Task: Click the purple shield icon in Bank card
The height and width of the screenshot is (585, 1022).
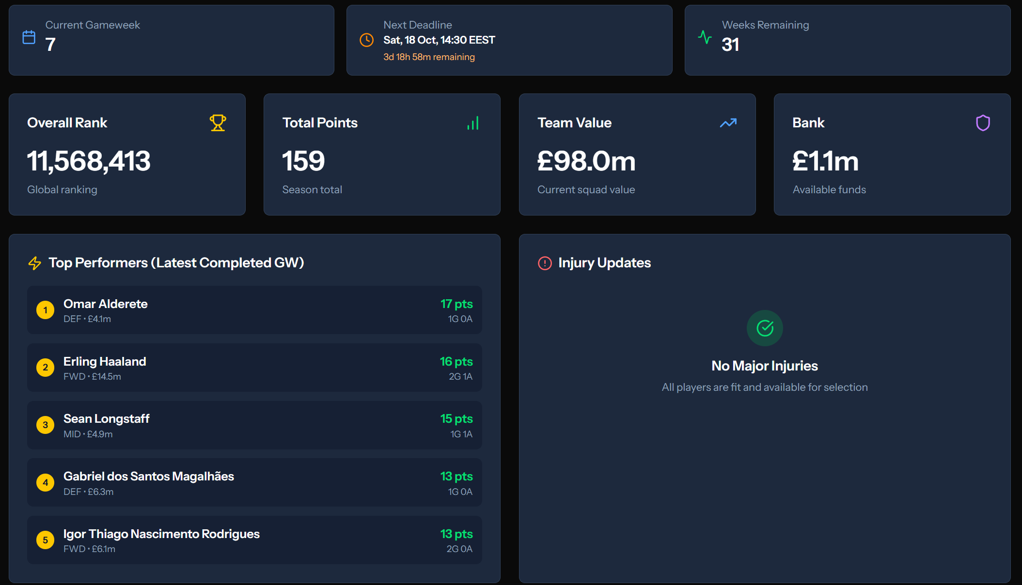Action: point(983,123)
